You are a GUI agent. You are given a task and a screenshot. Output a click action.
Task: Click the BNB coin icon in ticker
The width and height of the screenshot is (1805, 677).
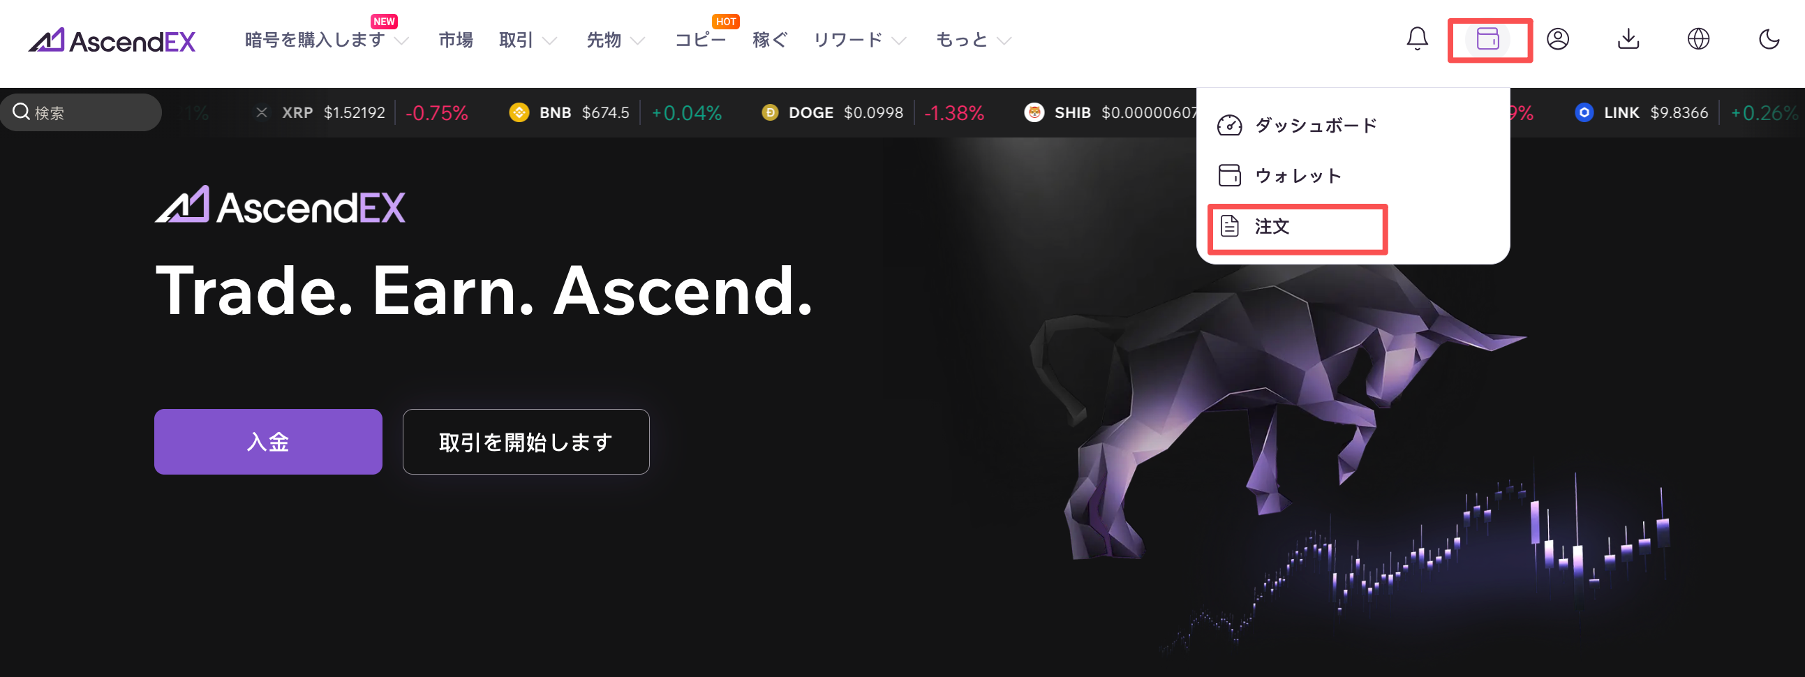coord(519,112)
